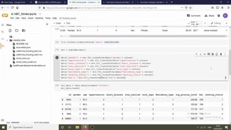Delete cell trash icon

[x=221, y=54]
